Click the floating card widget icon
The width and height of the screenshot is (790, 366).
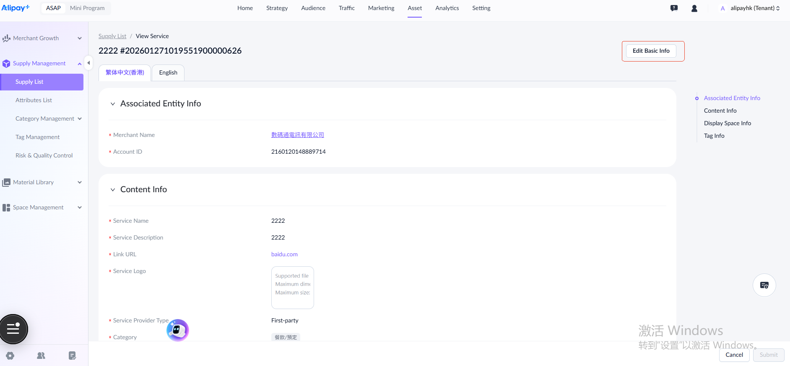(x=764, y=285)
